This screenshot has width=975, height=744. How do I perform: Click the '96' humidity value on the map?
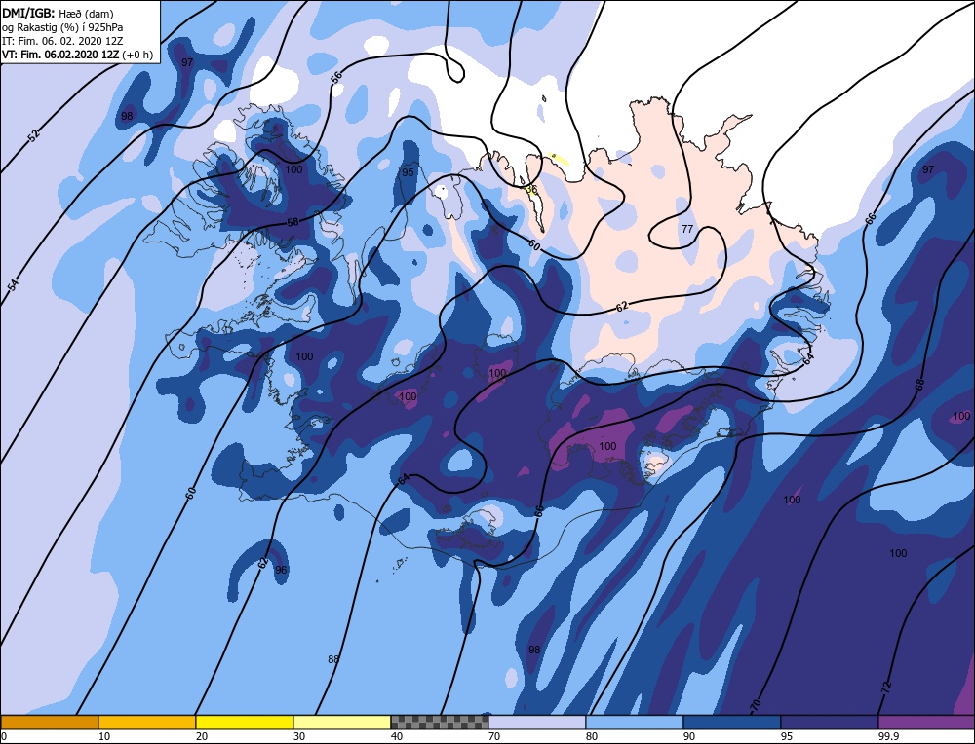pos(281,570)
